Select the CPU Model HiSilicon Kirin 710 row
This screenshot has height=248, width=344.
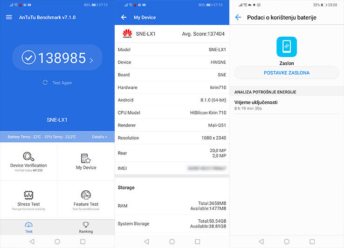pos(172,113)
